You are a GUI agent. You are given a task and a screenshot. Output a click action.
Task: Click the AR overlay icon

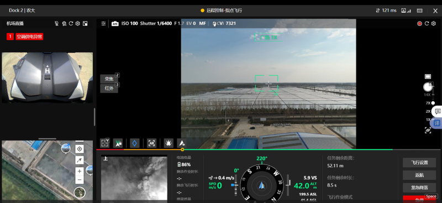[151, 143]
